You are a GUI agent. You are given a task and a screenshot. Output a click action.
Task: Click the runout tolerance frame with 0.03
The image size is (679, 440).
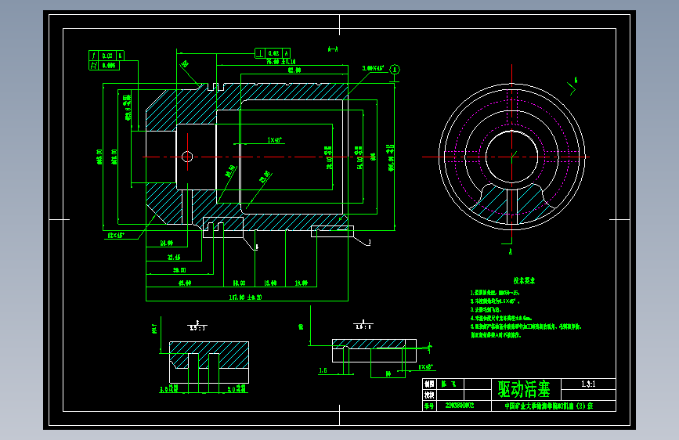tap(107, 56)
